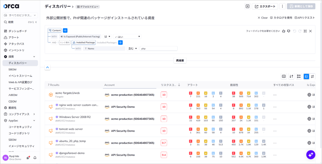The width and height of the screenshot is (322, 164).
Task: Click the 再検索 button
Action: pyautogui.click(x=180, y=61)
